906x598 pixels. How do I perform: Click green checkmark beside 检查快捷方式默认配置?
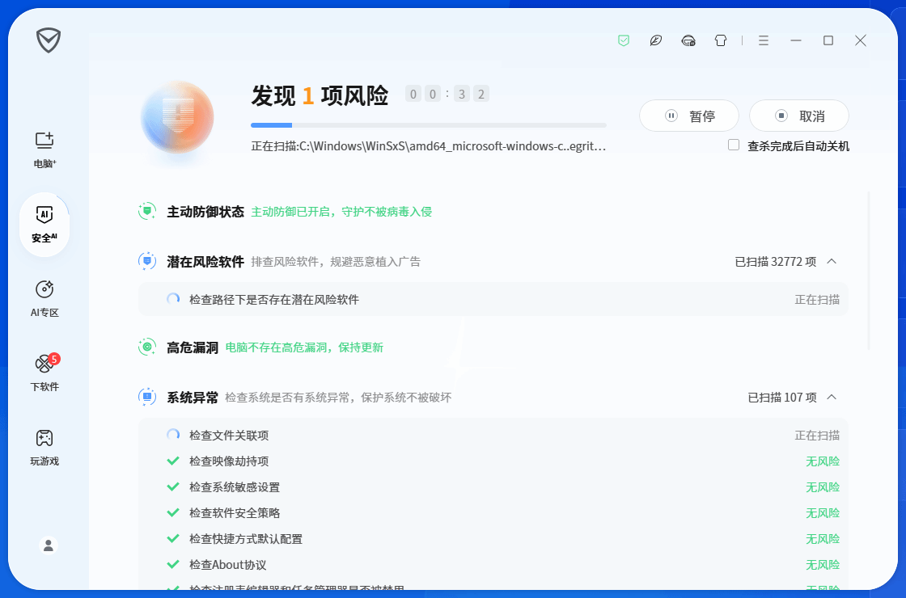(x=173, y=538)
